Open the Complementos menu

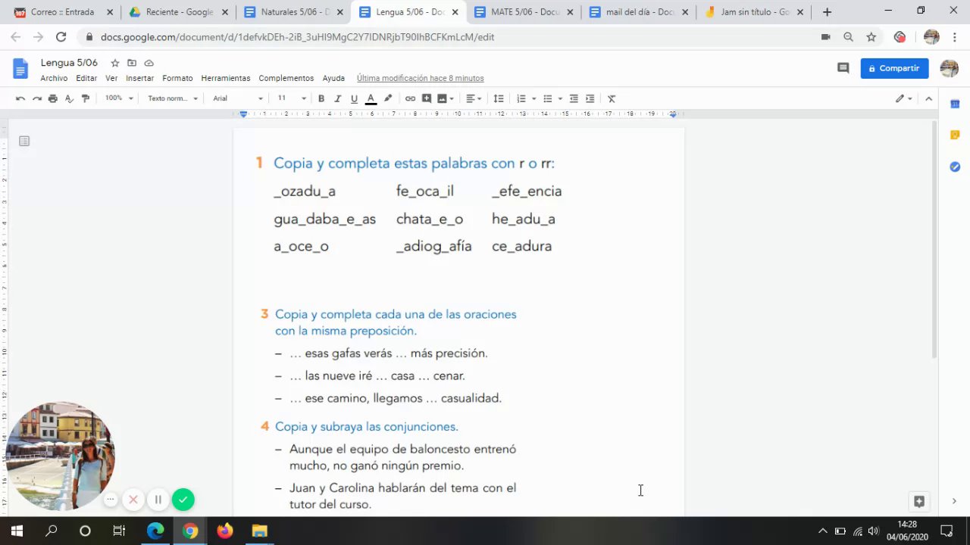(x=286, y=78)
